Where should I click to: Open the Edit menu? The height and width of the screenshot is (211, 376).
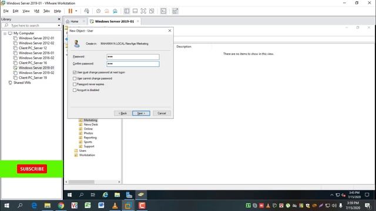16,11
